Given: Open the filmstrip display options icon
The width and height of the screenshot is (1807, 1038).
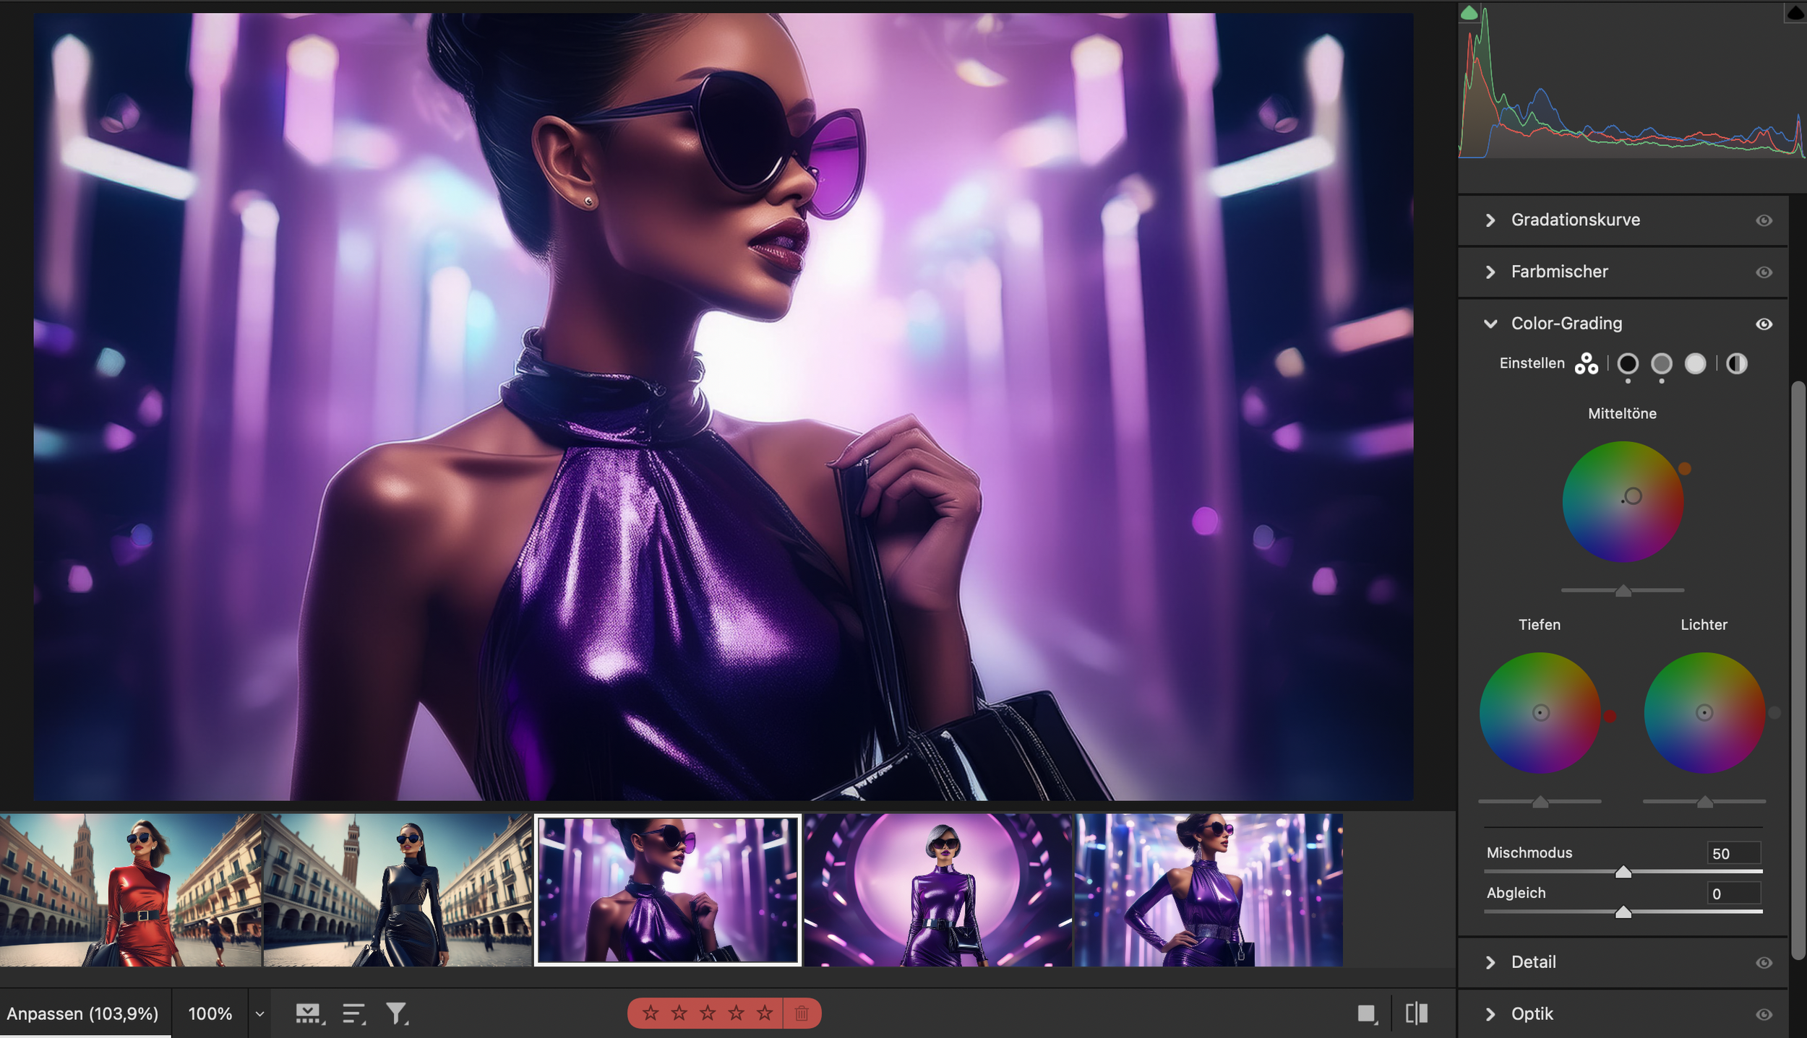Looking at the screenshot, I should point(309,1013).
